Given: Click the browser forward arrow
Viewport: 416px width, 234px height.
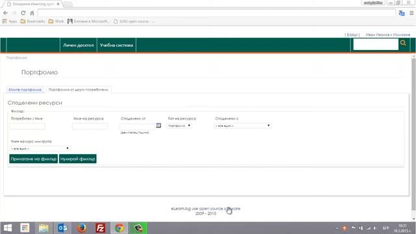Looking at the screenshot, I should pos(14,13).
